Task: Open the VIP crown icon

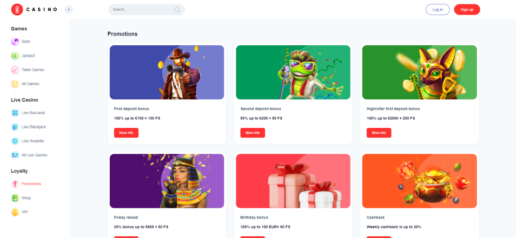Action: [x=15, y=212]
